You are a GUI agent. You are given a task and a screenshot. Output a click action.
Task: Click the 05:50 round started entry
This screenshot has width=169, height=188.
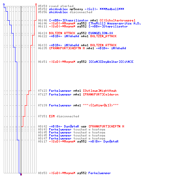tap(56, 6)
